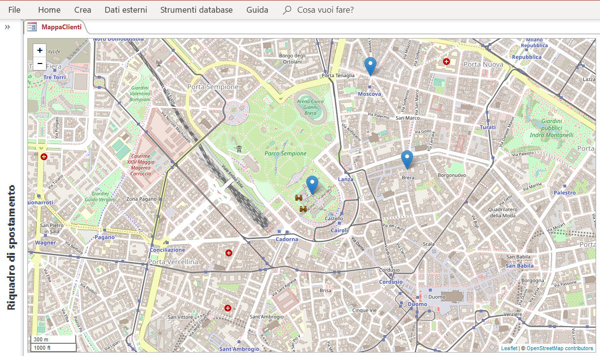Click the Porta Vercellina label
Screen dimensions: 600x356
click(x=173, y=262)
